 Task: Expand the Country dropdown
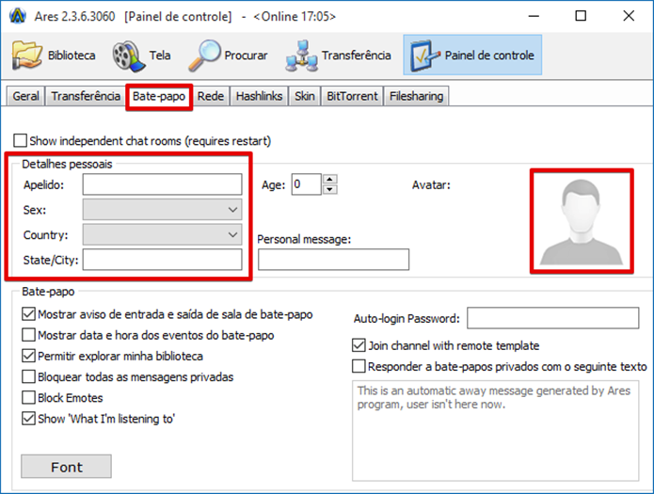click(x=162, y=234)
